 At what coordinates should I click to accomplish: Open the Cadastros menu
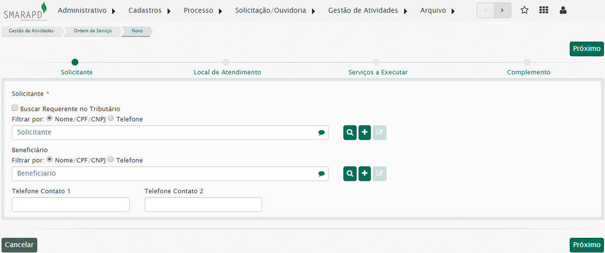(149, 10)
